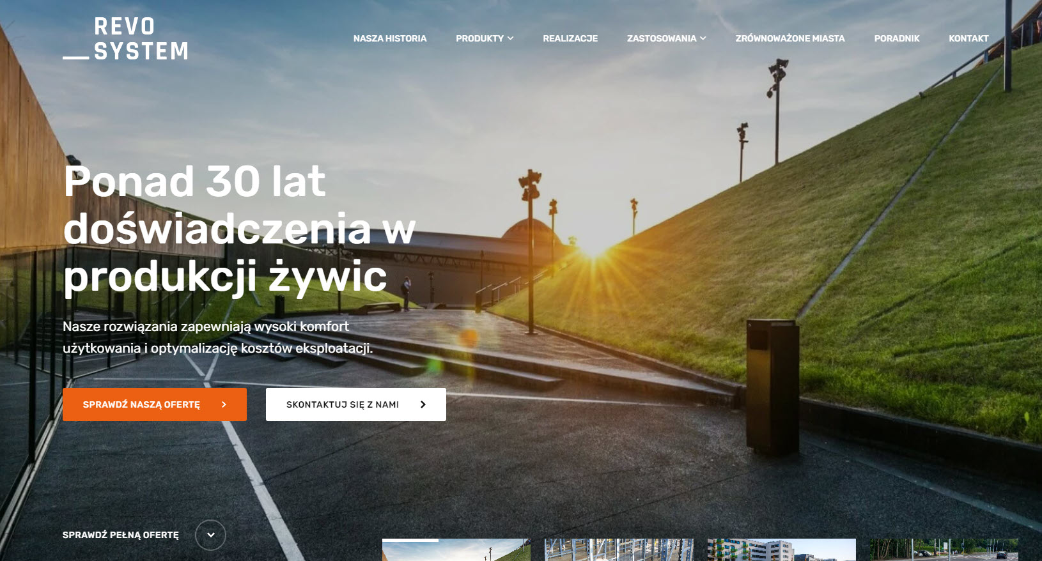Screen dimensions: 1042x561
Task: Navigate to Zrównoważone Miasta
Action: pos(790,38)
